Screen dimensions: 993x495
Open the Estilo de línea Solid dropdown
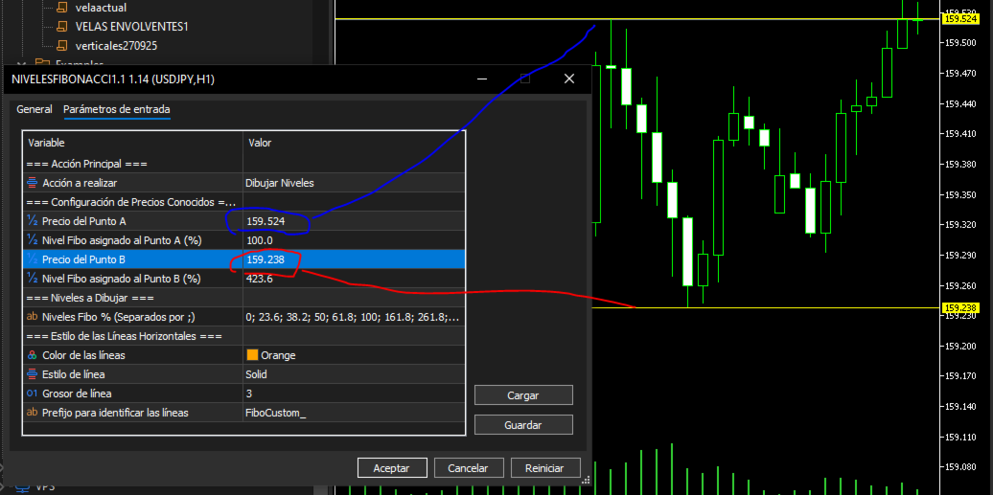click(355, 374)
